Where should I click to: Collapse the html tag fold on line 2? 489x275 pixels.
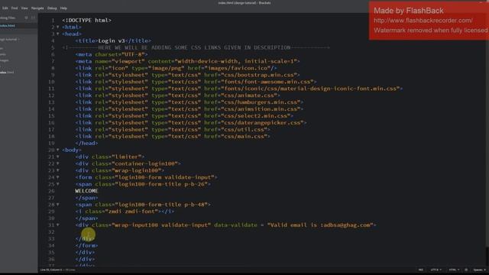[x=58, y=27]
